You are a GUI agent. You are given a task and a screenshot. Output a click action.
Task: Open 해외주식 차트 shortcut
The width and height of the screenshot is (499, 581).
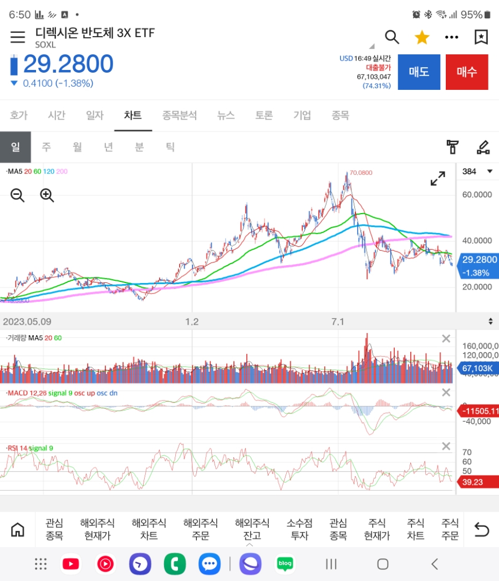149,529
